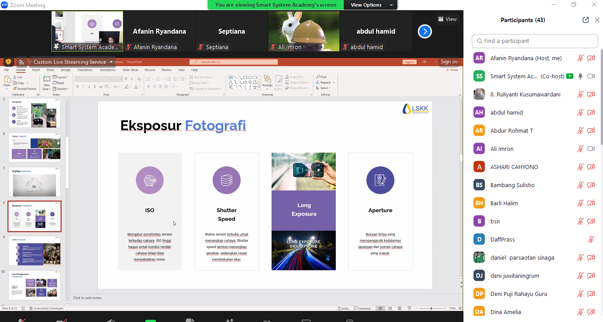This screenshot has width=603, height=322.
Task: Open the Replace dropdown arrow
Action: coord(334,83)
